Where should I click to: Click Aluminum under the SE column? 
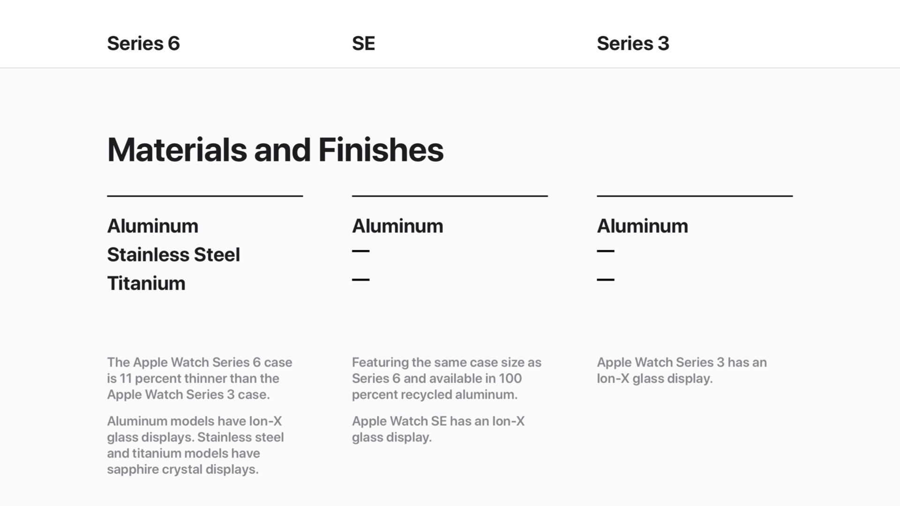(397, 226)
